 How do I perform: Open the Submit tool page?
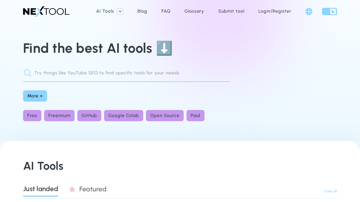pos(231,11)
